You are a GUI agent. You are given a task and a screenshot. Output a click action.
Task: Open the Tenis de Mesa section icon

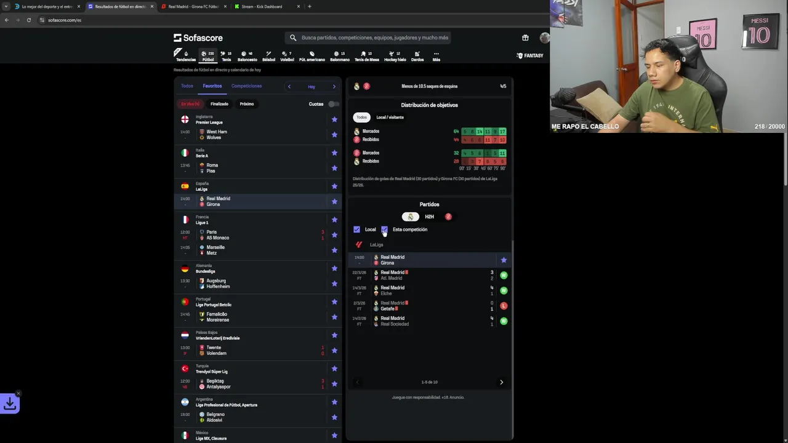pos(366,56)
